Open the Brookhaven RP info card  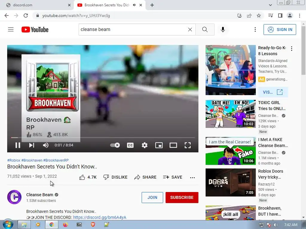point(51,98)
